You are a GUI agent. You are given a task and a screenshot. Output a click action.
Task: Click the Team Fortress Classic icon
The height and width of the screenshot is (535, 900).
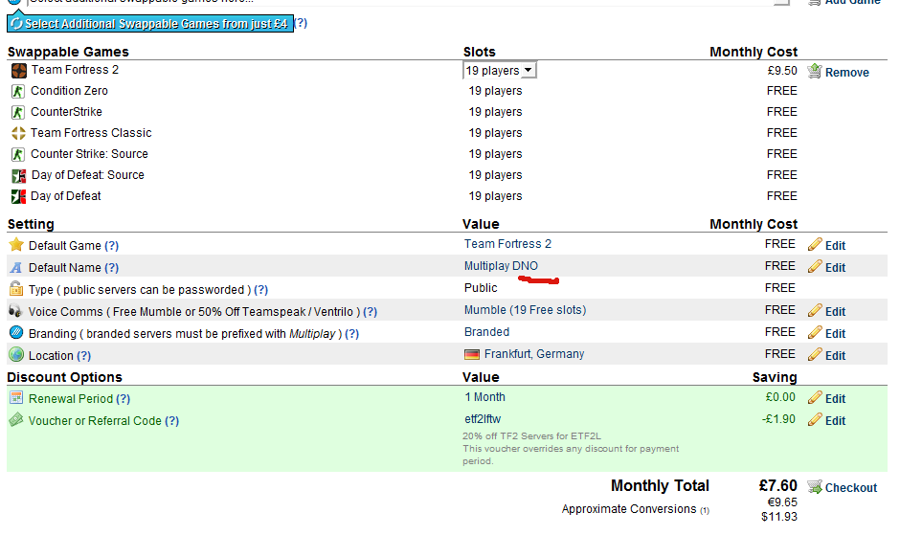coord(18,133)
